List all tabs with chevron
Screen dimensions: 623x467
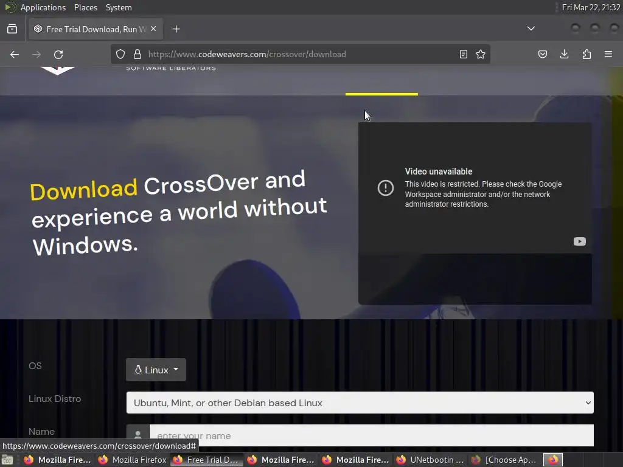531,29
